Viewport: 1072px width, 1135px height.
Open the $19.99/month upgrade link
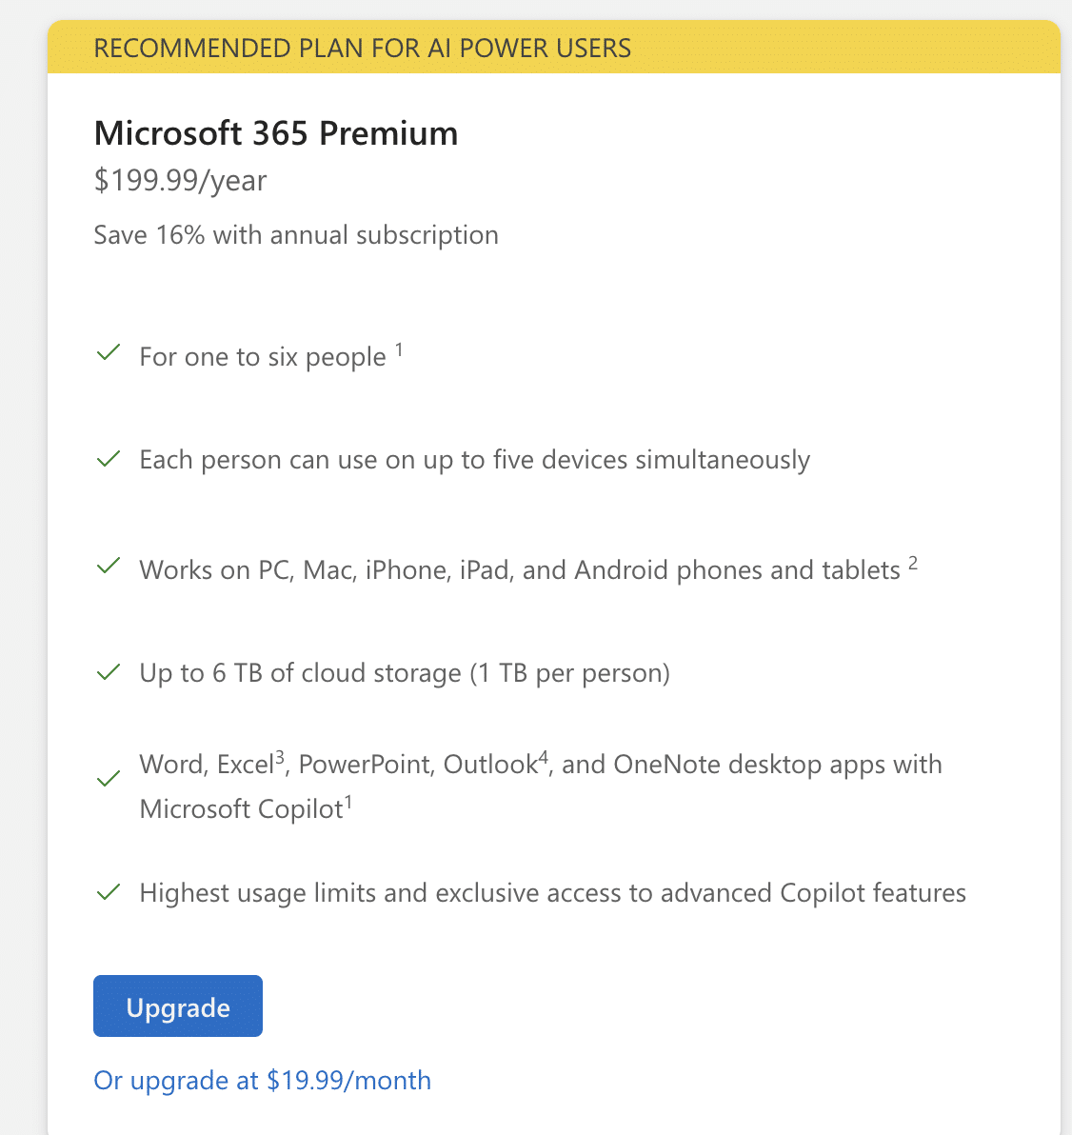click(x=262, y=1081)
